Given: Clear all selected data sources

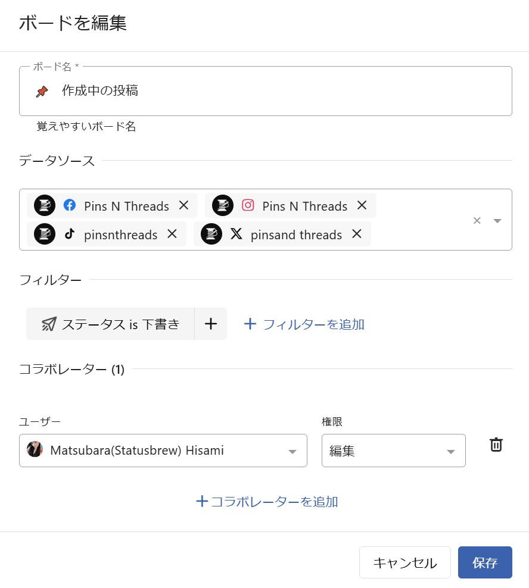Looking at the screenshot, I should click(x=477, y=220).
